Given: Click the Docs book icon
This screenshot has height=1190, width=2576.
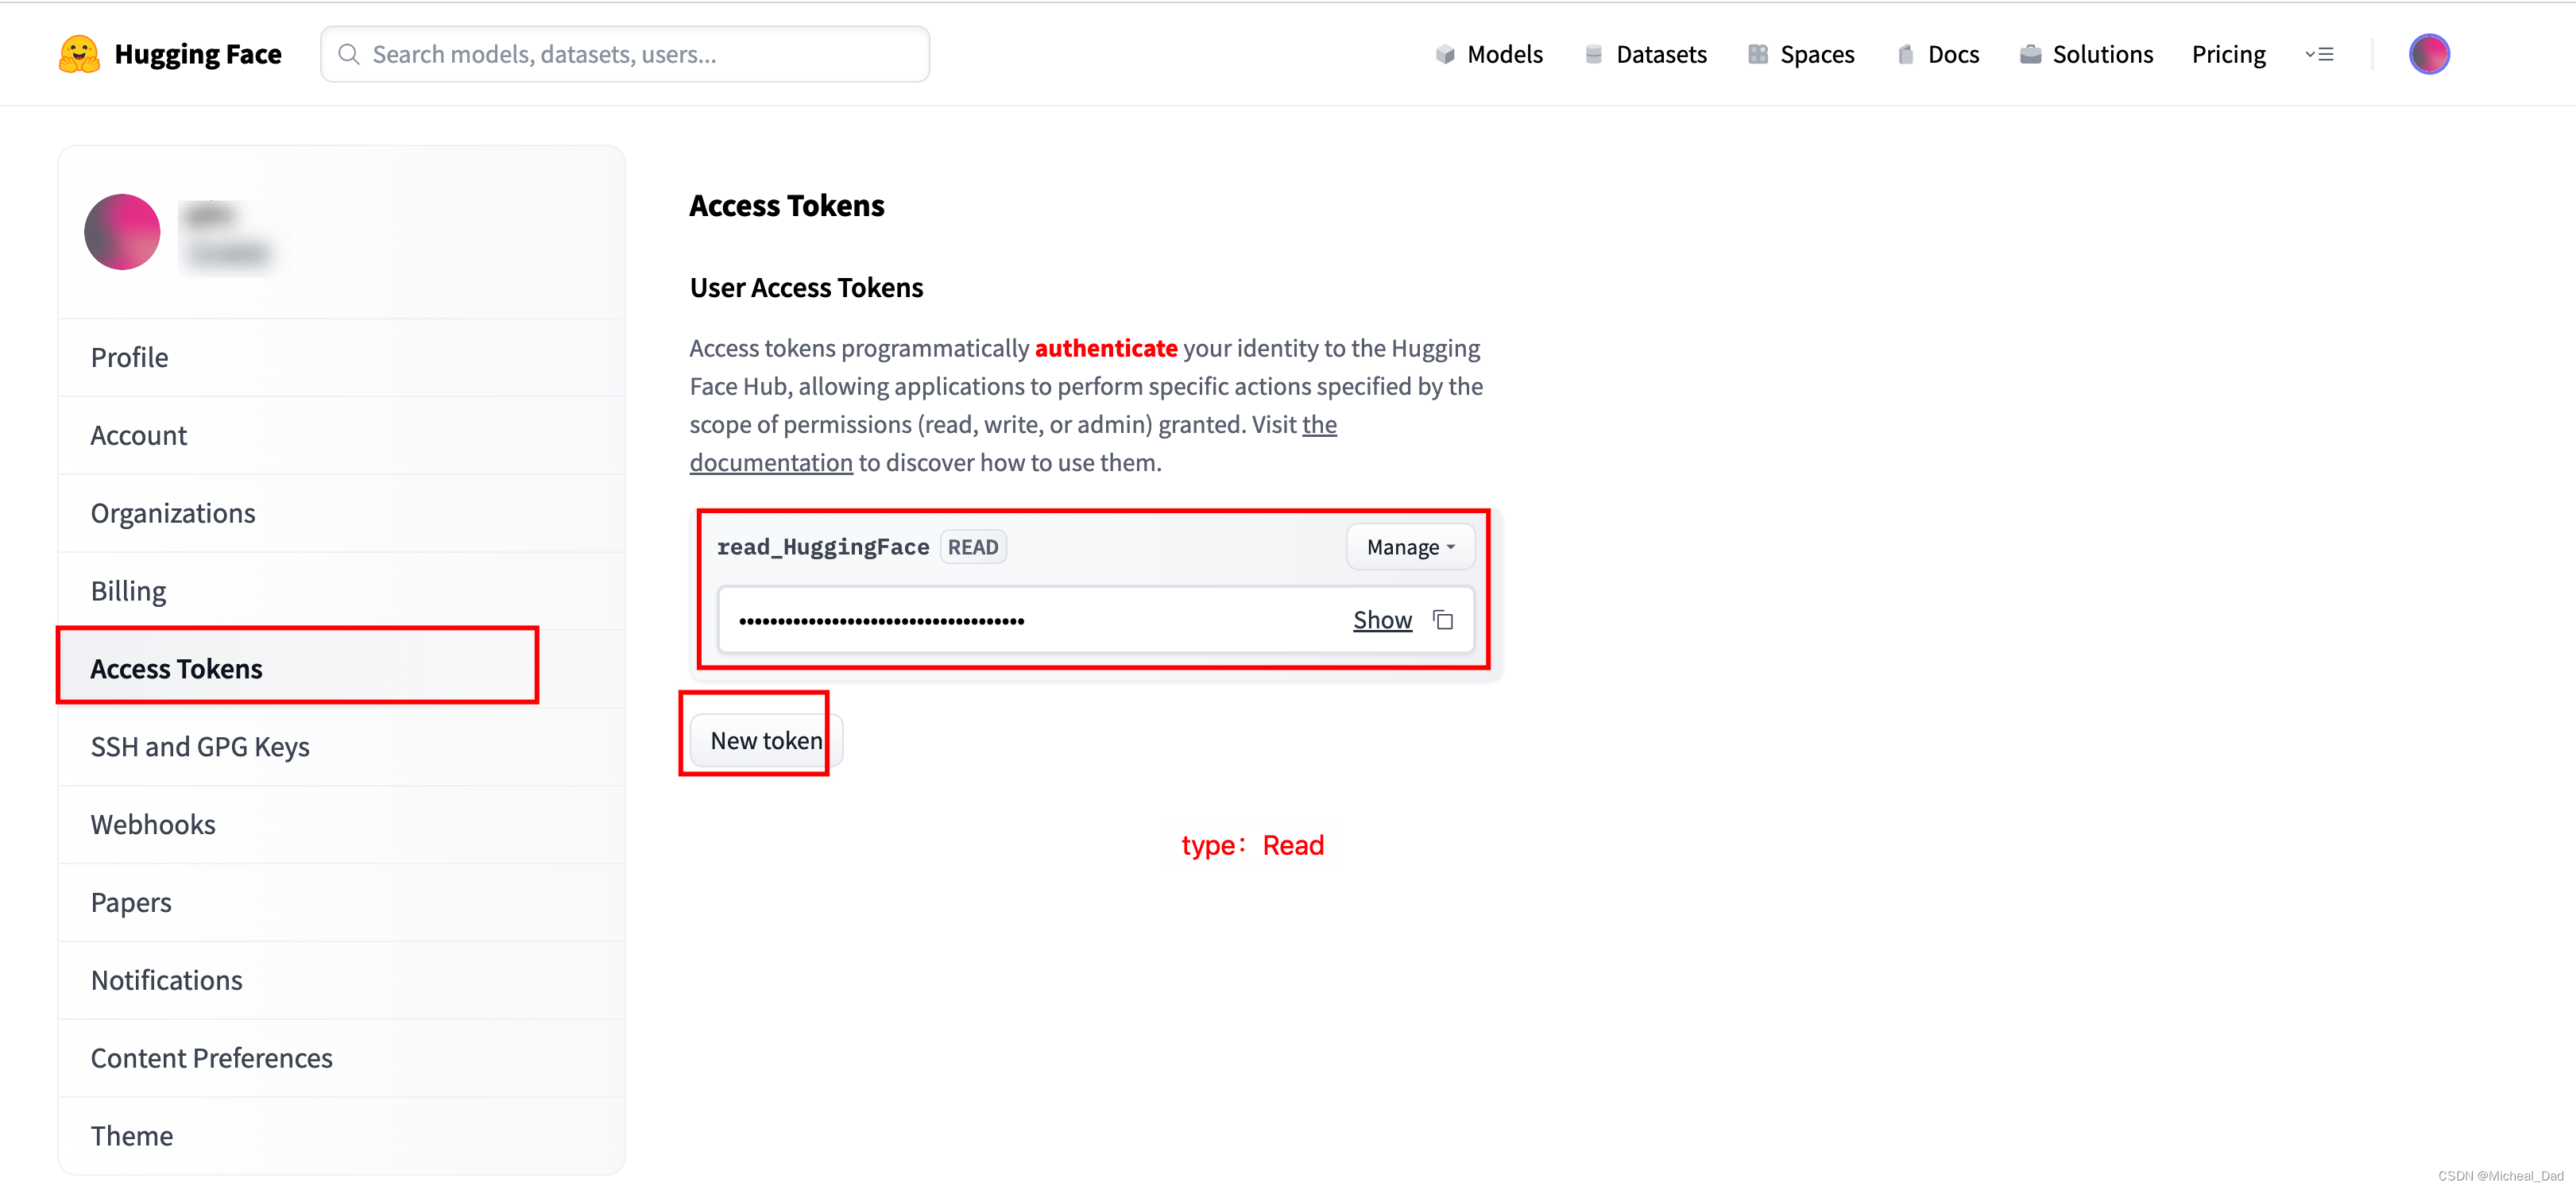Looking at the screenshot, I should 1905,54.
